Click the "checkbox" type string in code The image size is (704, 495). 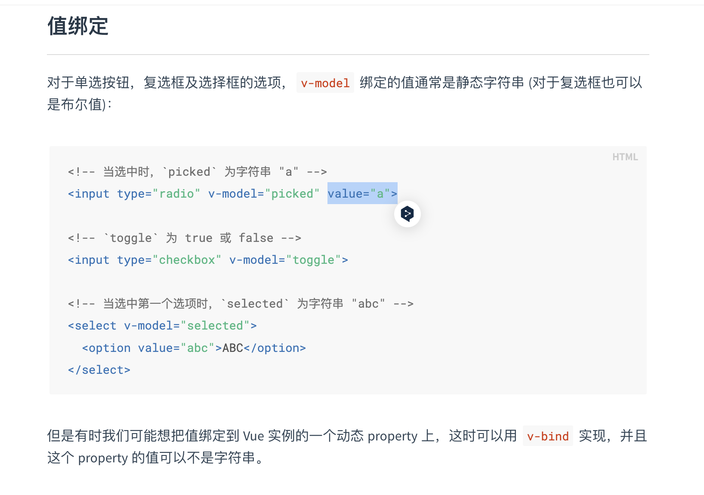point(187,260)
